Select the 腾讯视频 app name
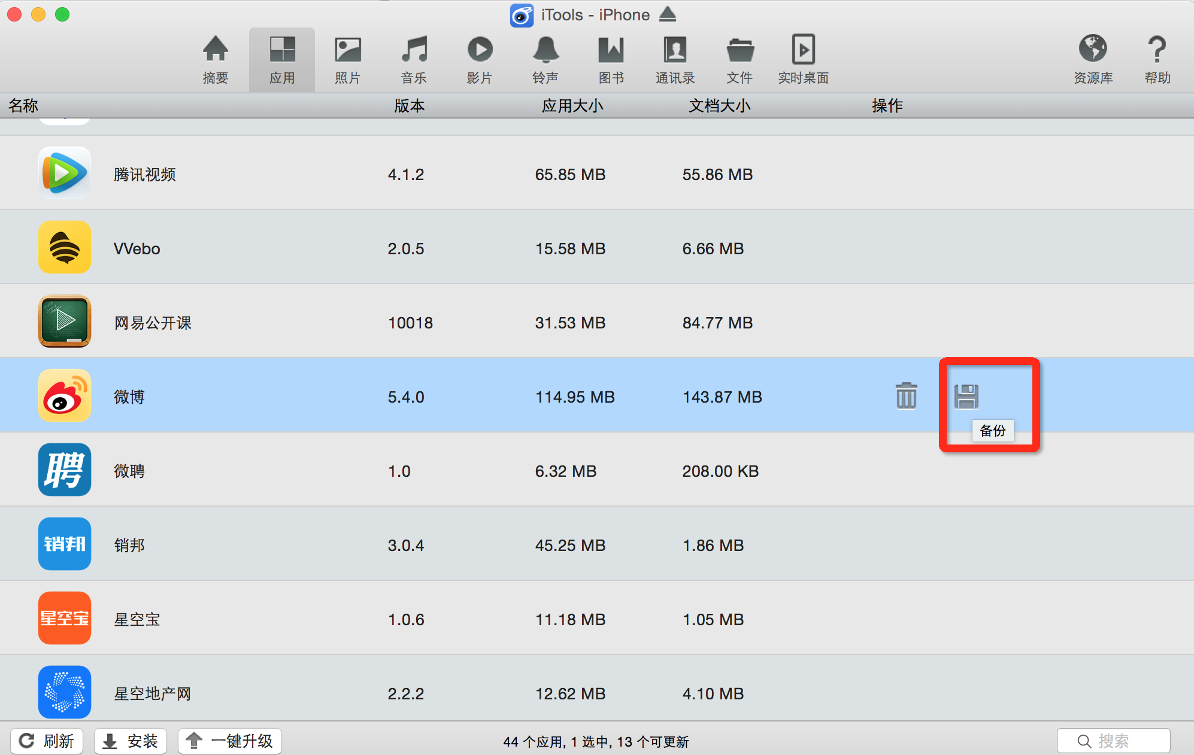The width and height of the screenshot is (1194, 755). [x=145, y=175]
